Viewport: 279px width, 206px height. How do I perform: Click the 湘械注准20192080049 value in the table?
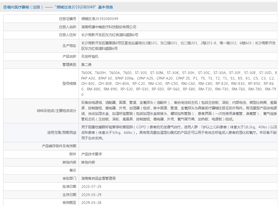point(100,19)
